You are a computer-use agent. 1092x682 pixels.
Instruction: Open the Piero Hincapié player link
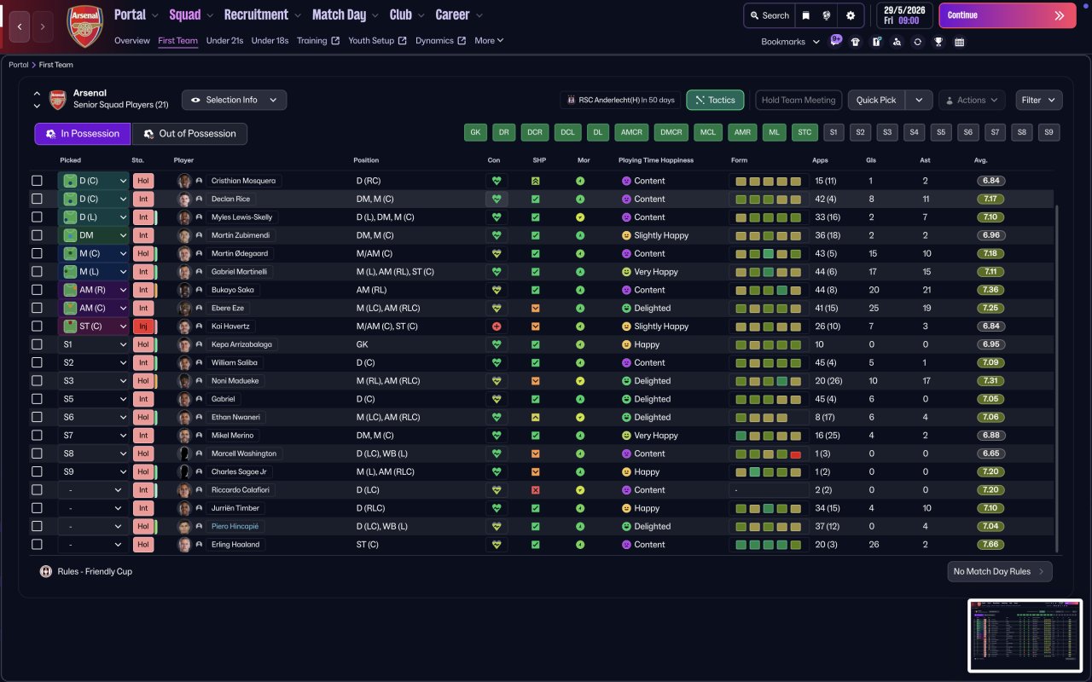click(235, 526)
